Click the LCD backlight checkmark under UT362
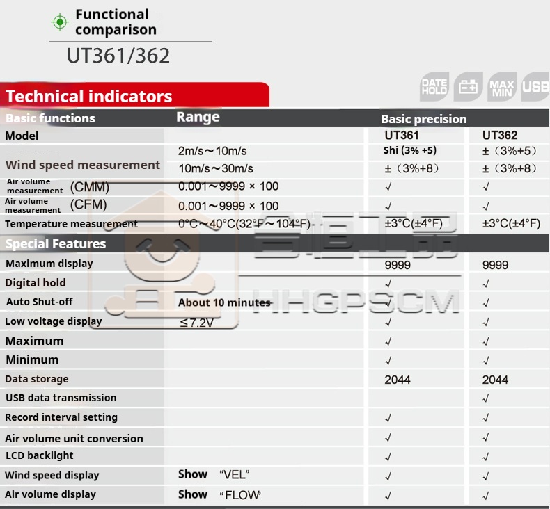Image resolution: width=550 pixels, height=509 pixels. pyautogui.click(x=486, y=457)
